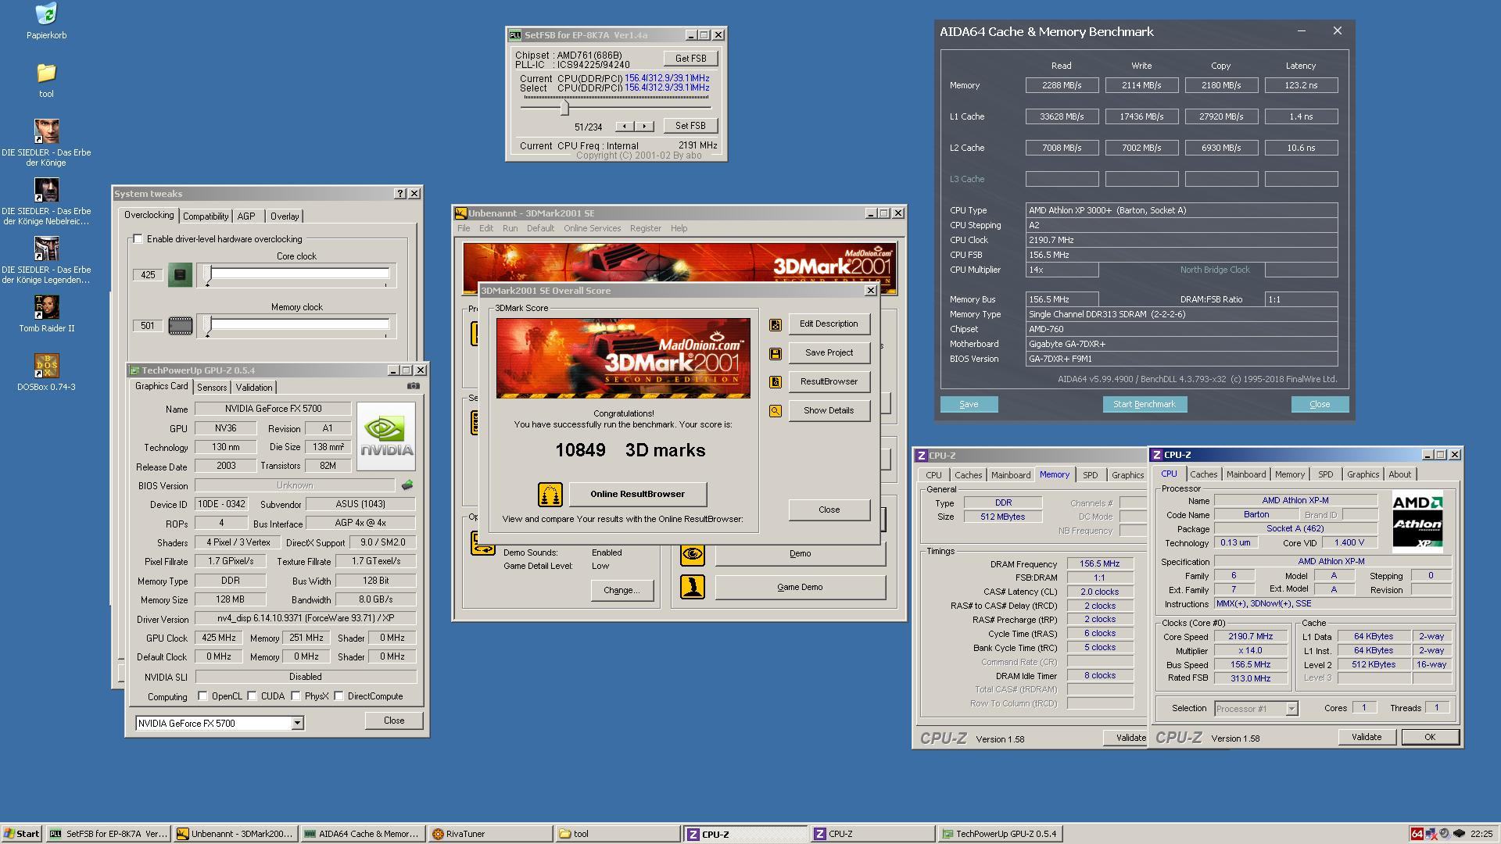The image size is (1501, 844).
Task: Open the Processor #1 selection dropdown
Action: [1291, 709]
